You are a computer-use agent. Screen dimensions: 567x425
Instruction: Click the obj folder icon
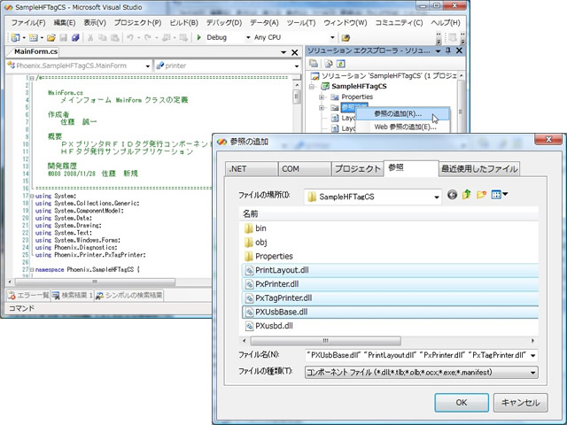coord(248,242)
